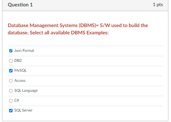The height and width of the screenshot is (122, 171).
Task: Click the 'MySQL' answer label
Action: point(21,70)
